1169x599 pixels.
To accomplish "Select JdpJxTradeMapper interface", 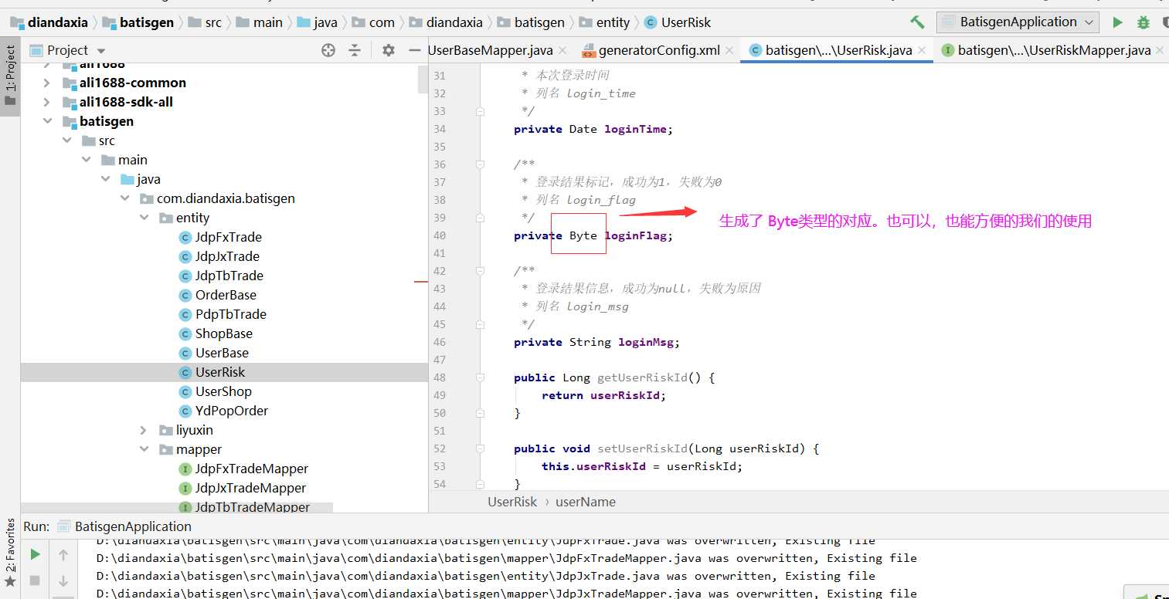I will [250, 488].
